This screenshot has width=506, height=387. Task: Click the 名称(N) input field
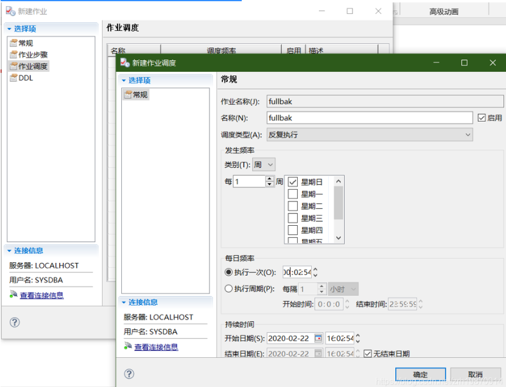[370, 117]
